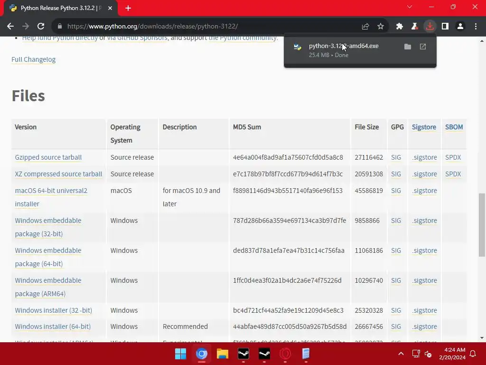The image size is (486, 365).
Task: Open File Explorer from taskbar
Action: click(x=222, y=354)
